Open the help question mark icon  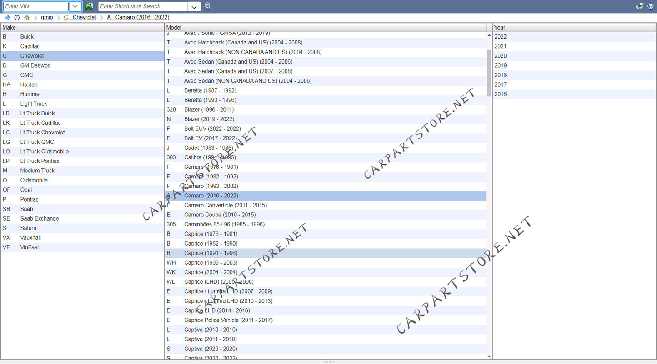[651, 6]
